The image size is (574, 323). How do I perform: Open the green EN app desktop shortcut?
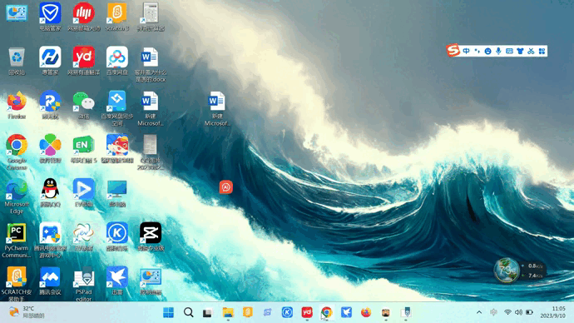[83, 146]
